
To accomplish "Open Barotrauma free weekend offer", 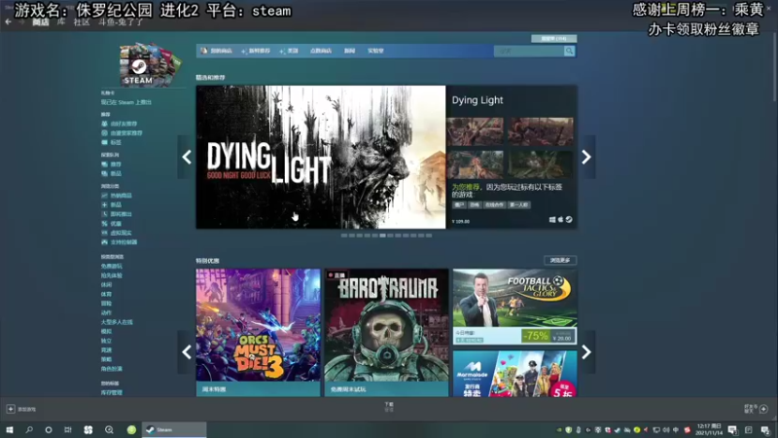I will pyautogui.click(x=386, y=332).
